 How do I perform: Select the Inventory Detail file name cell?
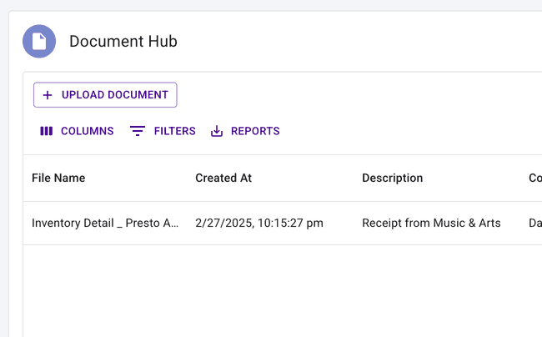(x=105, y=224)
